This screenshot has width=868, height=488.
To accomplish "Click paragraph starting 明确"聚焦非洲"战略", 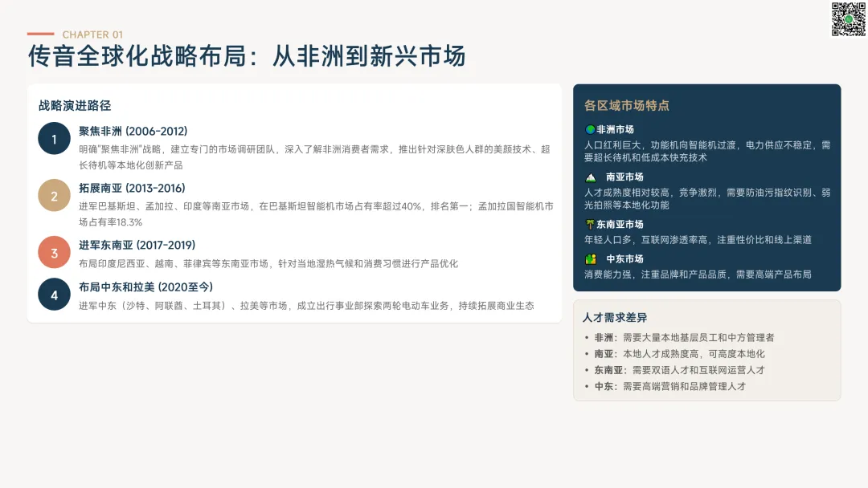I will pyautogui.click(x=314, y=157).
